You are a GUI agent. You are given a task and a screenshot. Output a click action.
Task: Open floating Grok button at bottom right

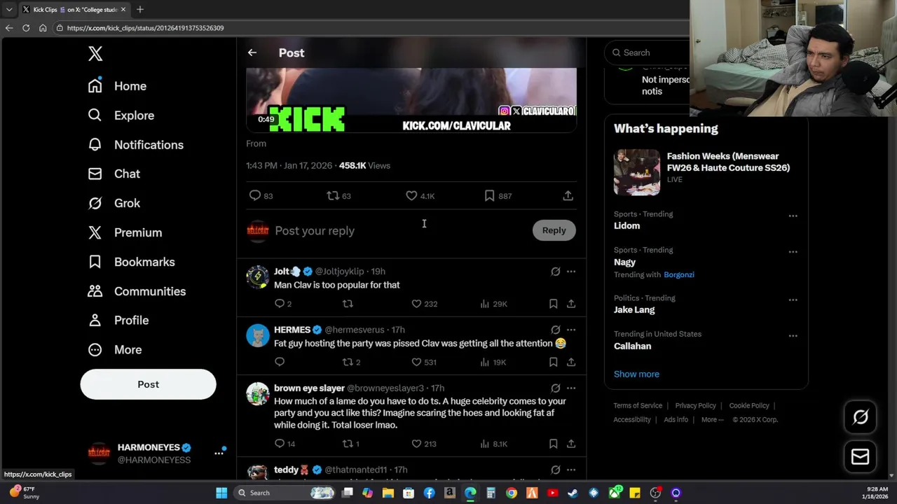click(x=860, y=417)
